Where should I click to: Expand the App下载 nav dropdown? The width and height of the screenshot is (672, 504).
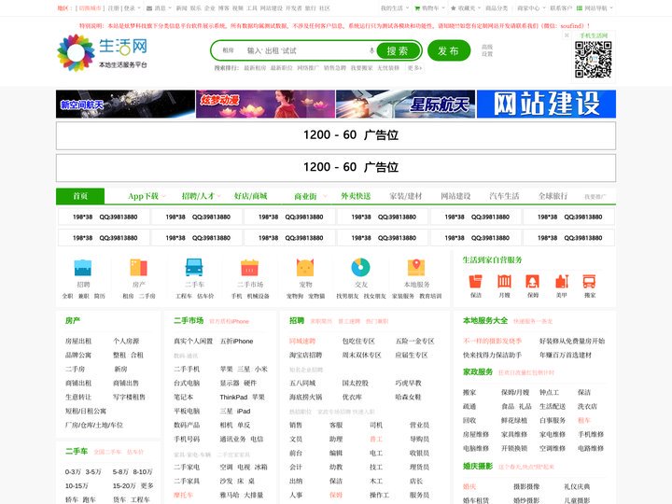tap(163, 196)
